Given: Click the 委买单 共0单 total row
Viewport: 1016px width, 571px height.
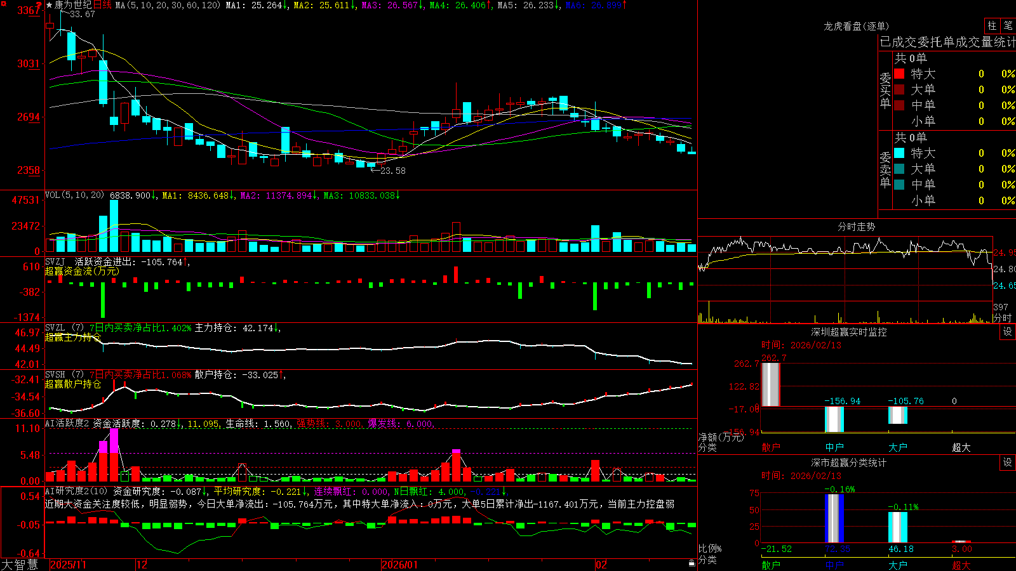Looking at the screenshot, I should [911, 58].
